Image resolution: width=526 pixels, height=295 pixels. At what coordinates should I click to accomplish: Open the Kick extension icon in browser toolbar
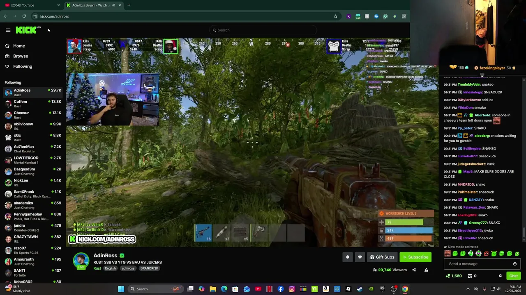pyautogui.click(x=348, y=16)
